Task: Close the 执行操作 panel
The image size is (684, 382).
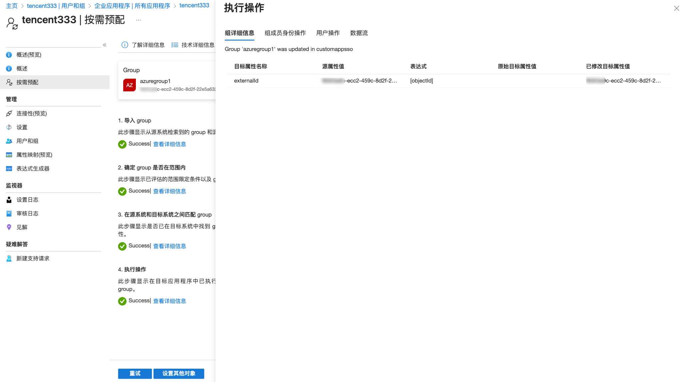Action: (x=676, y=8)
